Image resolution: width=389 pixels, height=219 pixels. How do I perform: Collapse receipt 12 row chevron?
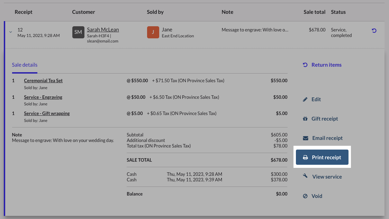(x=10, y=32)
